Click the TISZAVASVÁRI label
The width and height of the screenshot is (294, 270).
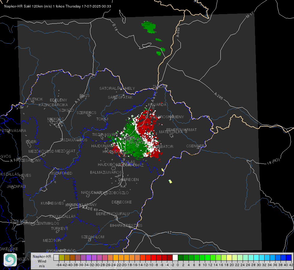coord(105,135)
